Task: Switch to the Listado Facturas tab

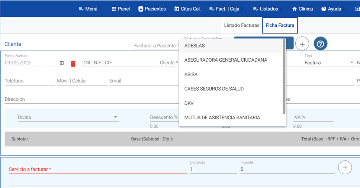Action: 241,26
